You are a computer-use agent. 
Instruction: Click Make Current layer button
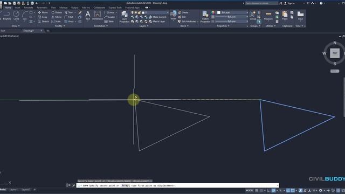(157, 17)
